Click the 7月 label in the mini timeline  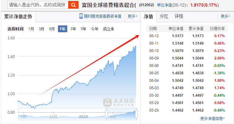(x=24, y=117)
